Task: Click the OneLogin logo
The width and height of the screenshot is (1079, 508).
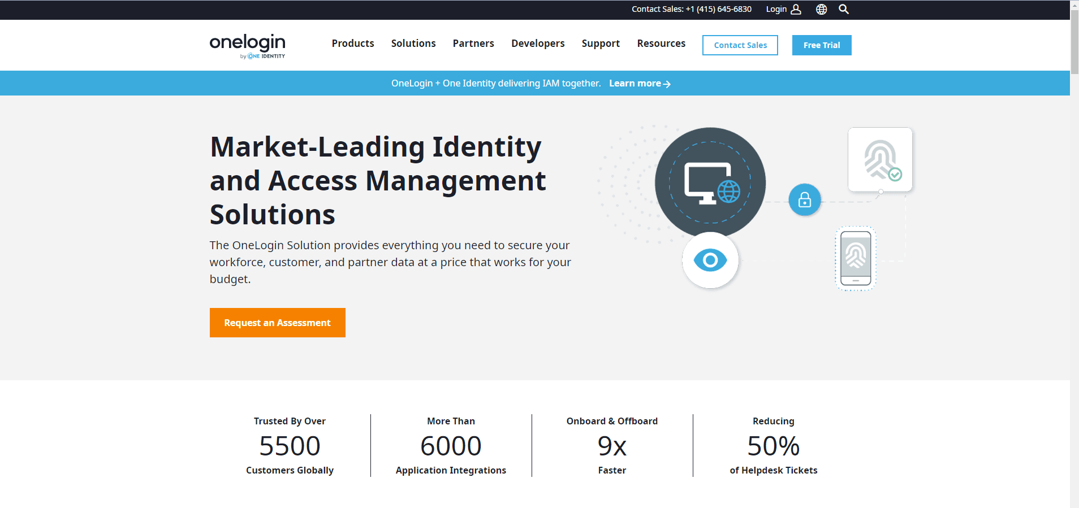Action: point(248,45)
